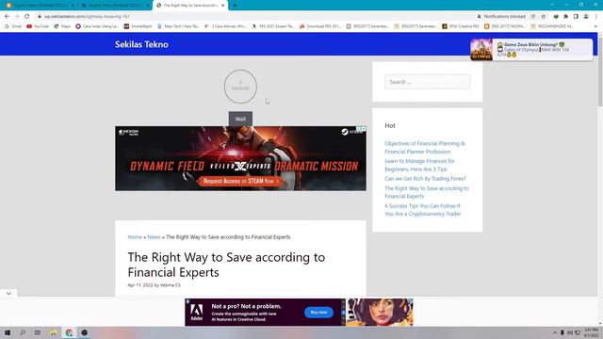Click the volume icon in system tray
The image size is (603, 339).
tap(570, 332)
